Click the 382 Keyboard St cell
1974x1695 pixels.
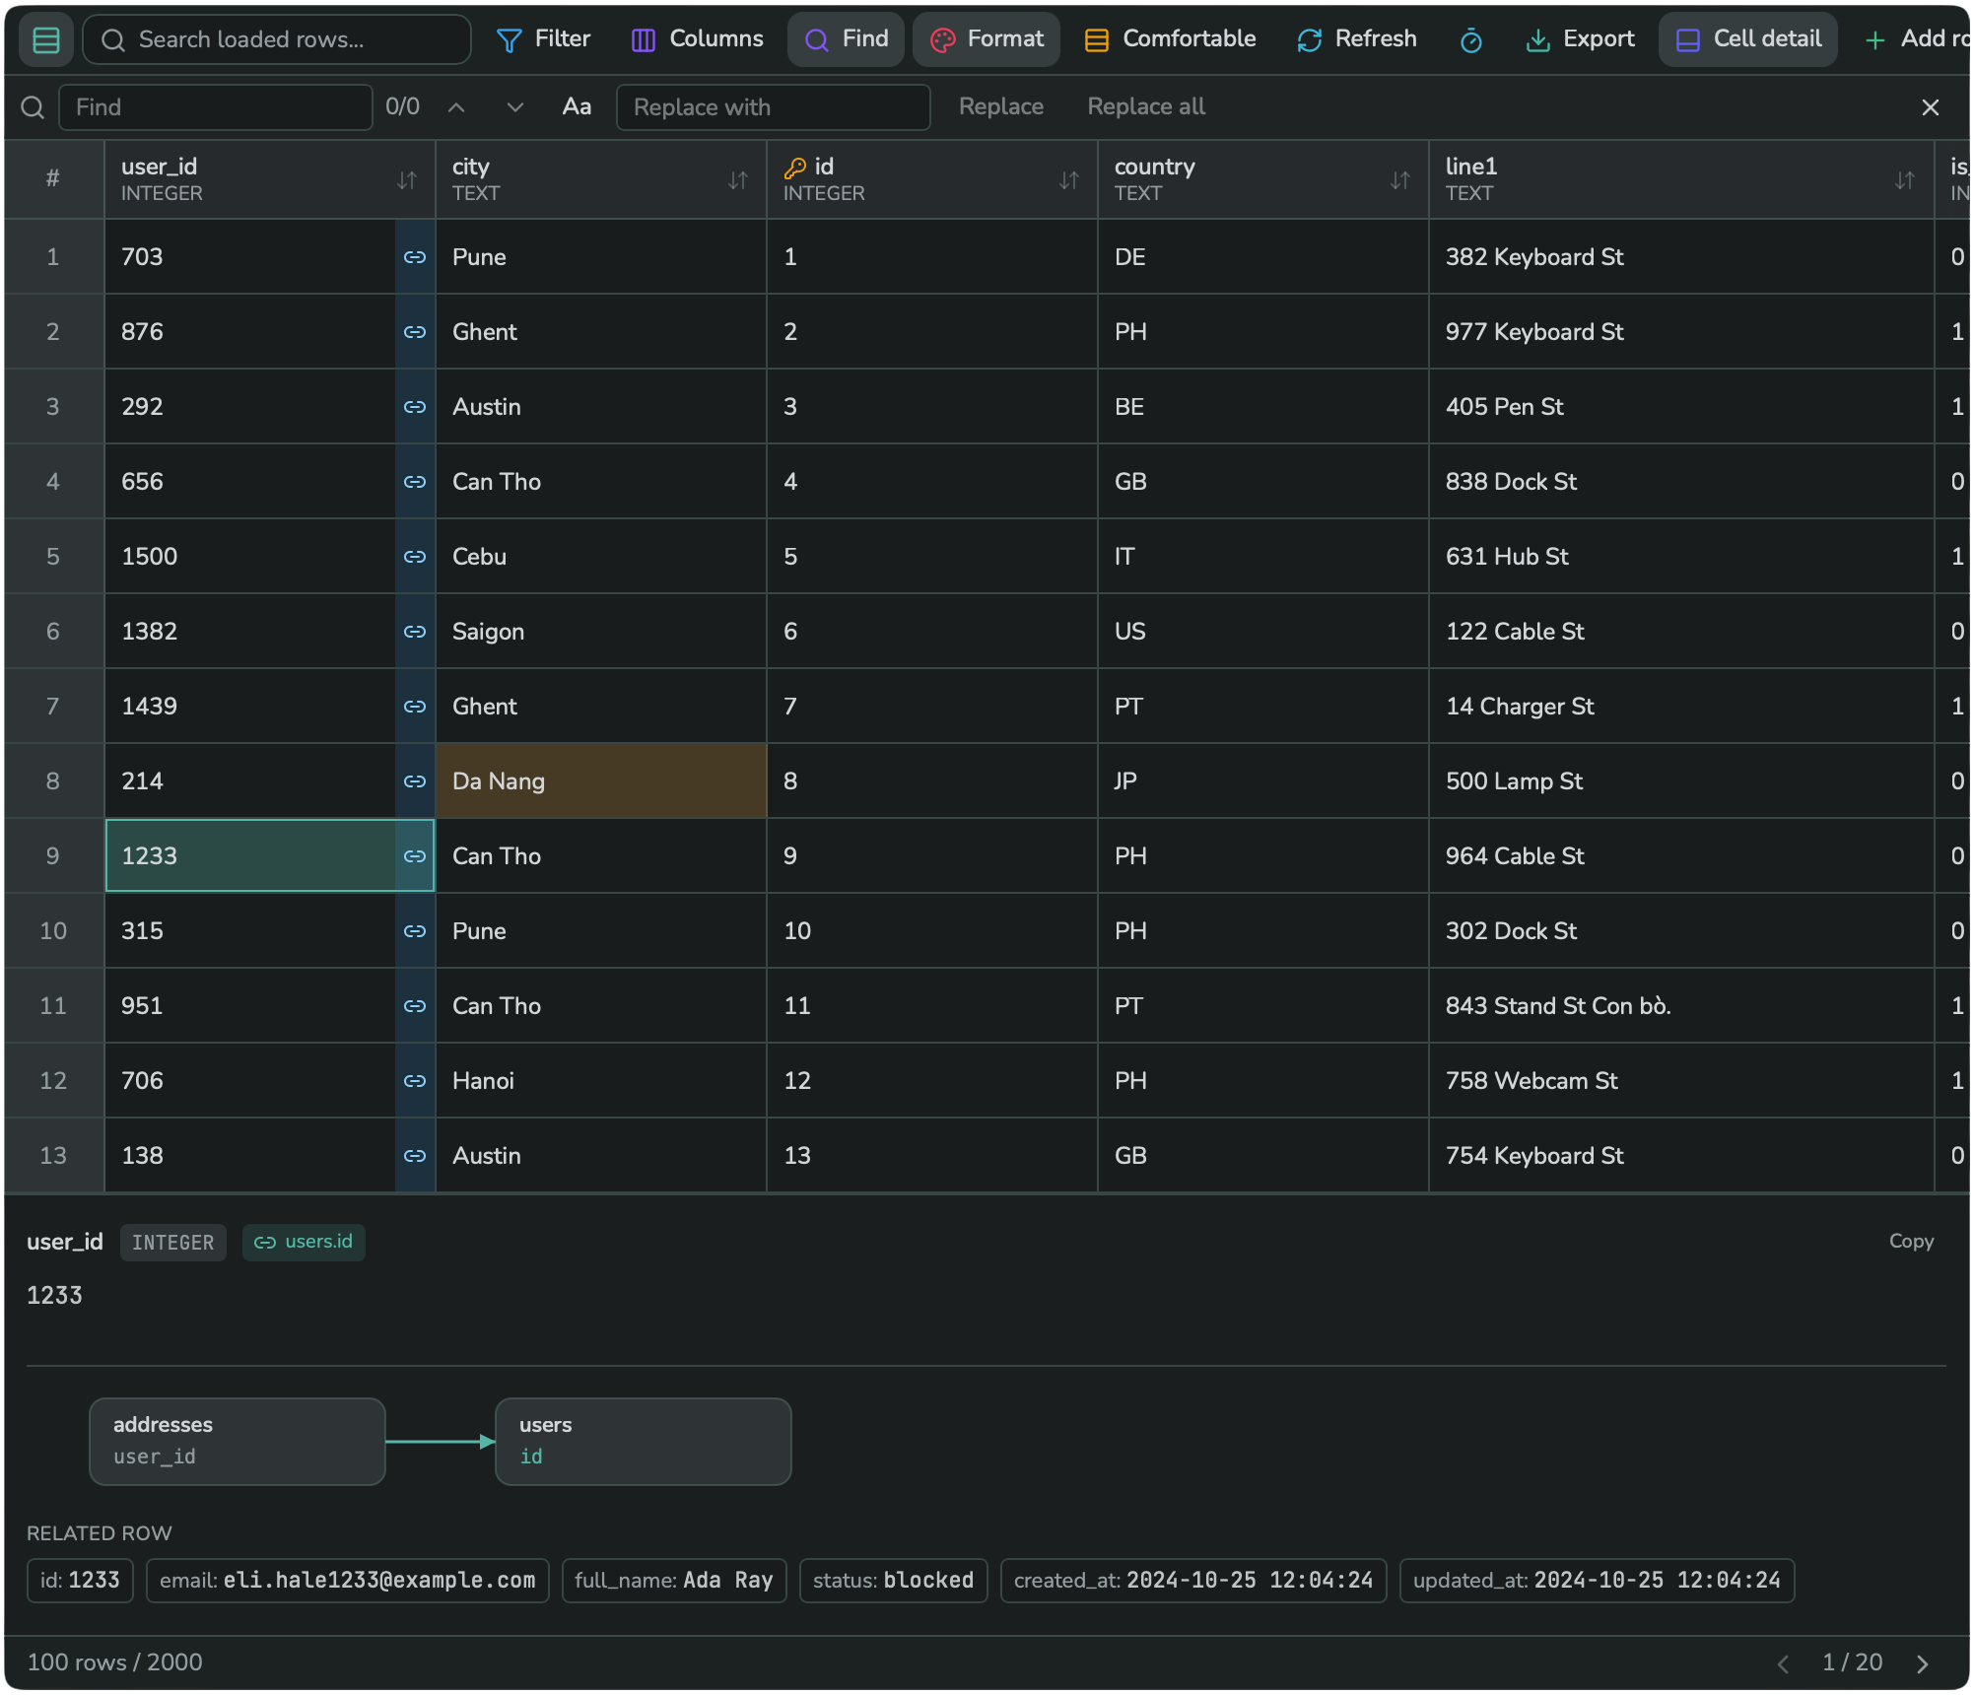pyautogui.click(x=1681, y=257)
